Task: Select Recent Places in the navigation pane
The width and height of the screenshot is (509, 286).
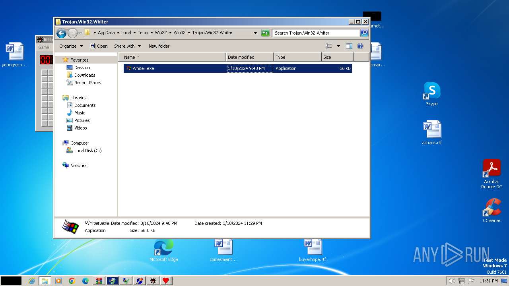Action: [x=87, y=83]
